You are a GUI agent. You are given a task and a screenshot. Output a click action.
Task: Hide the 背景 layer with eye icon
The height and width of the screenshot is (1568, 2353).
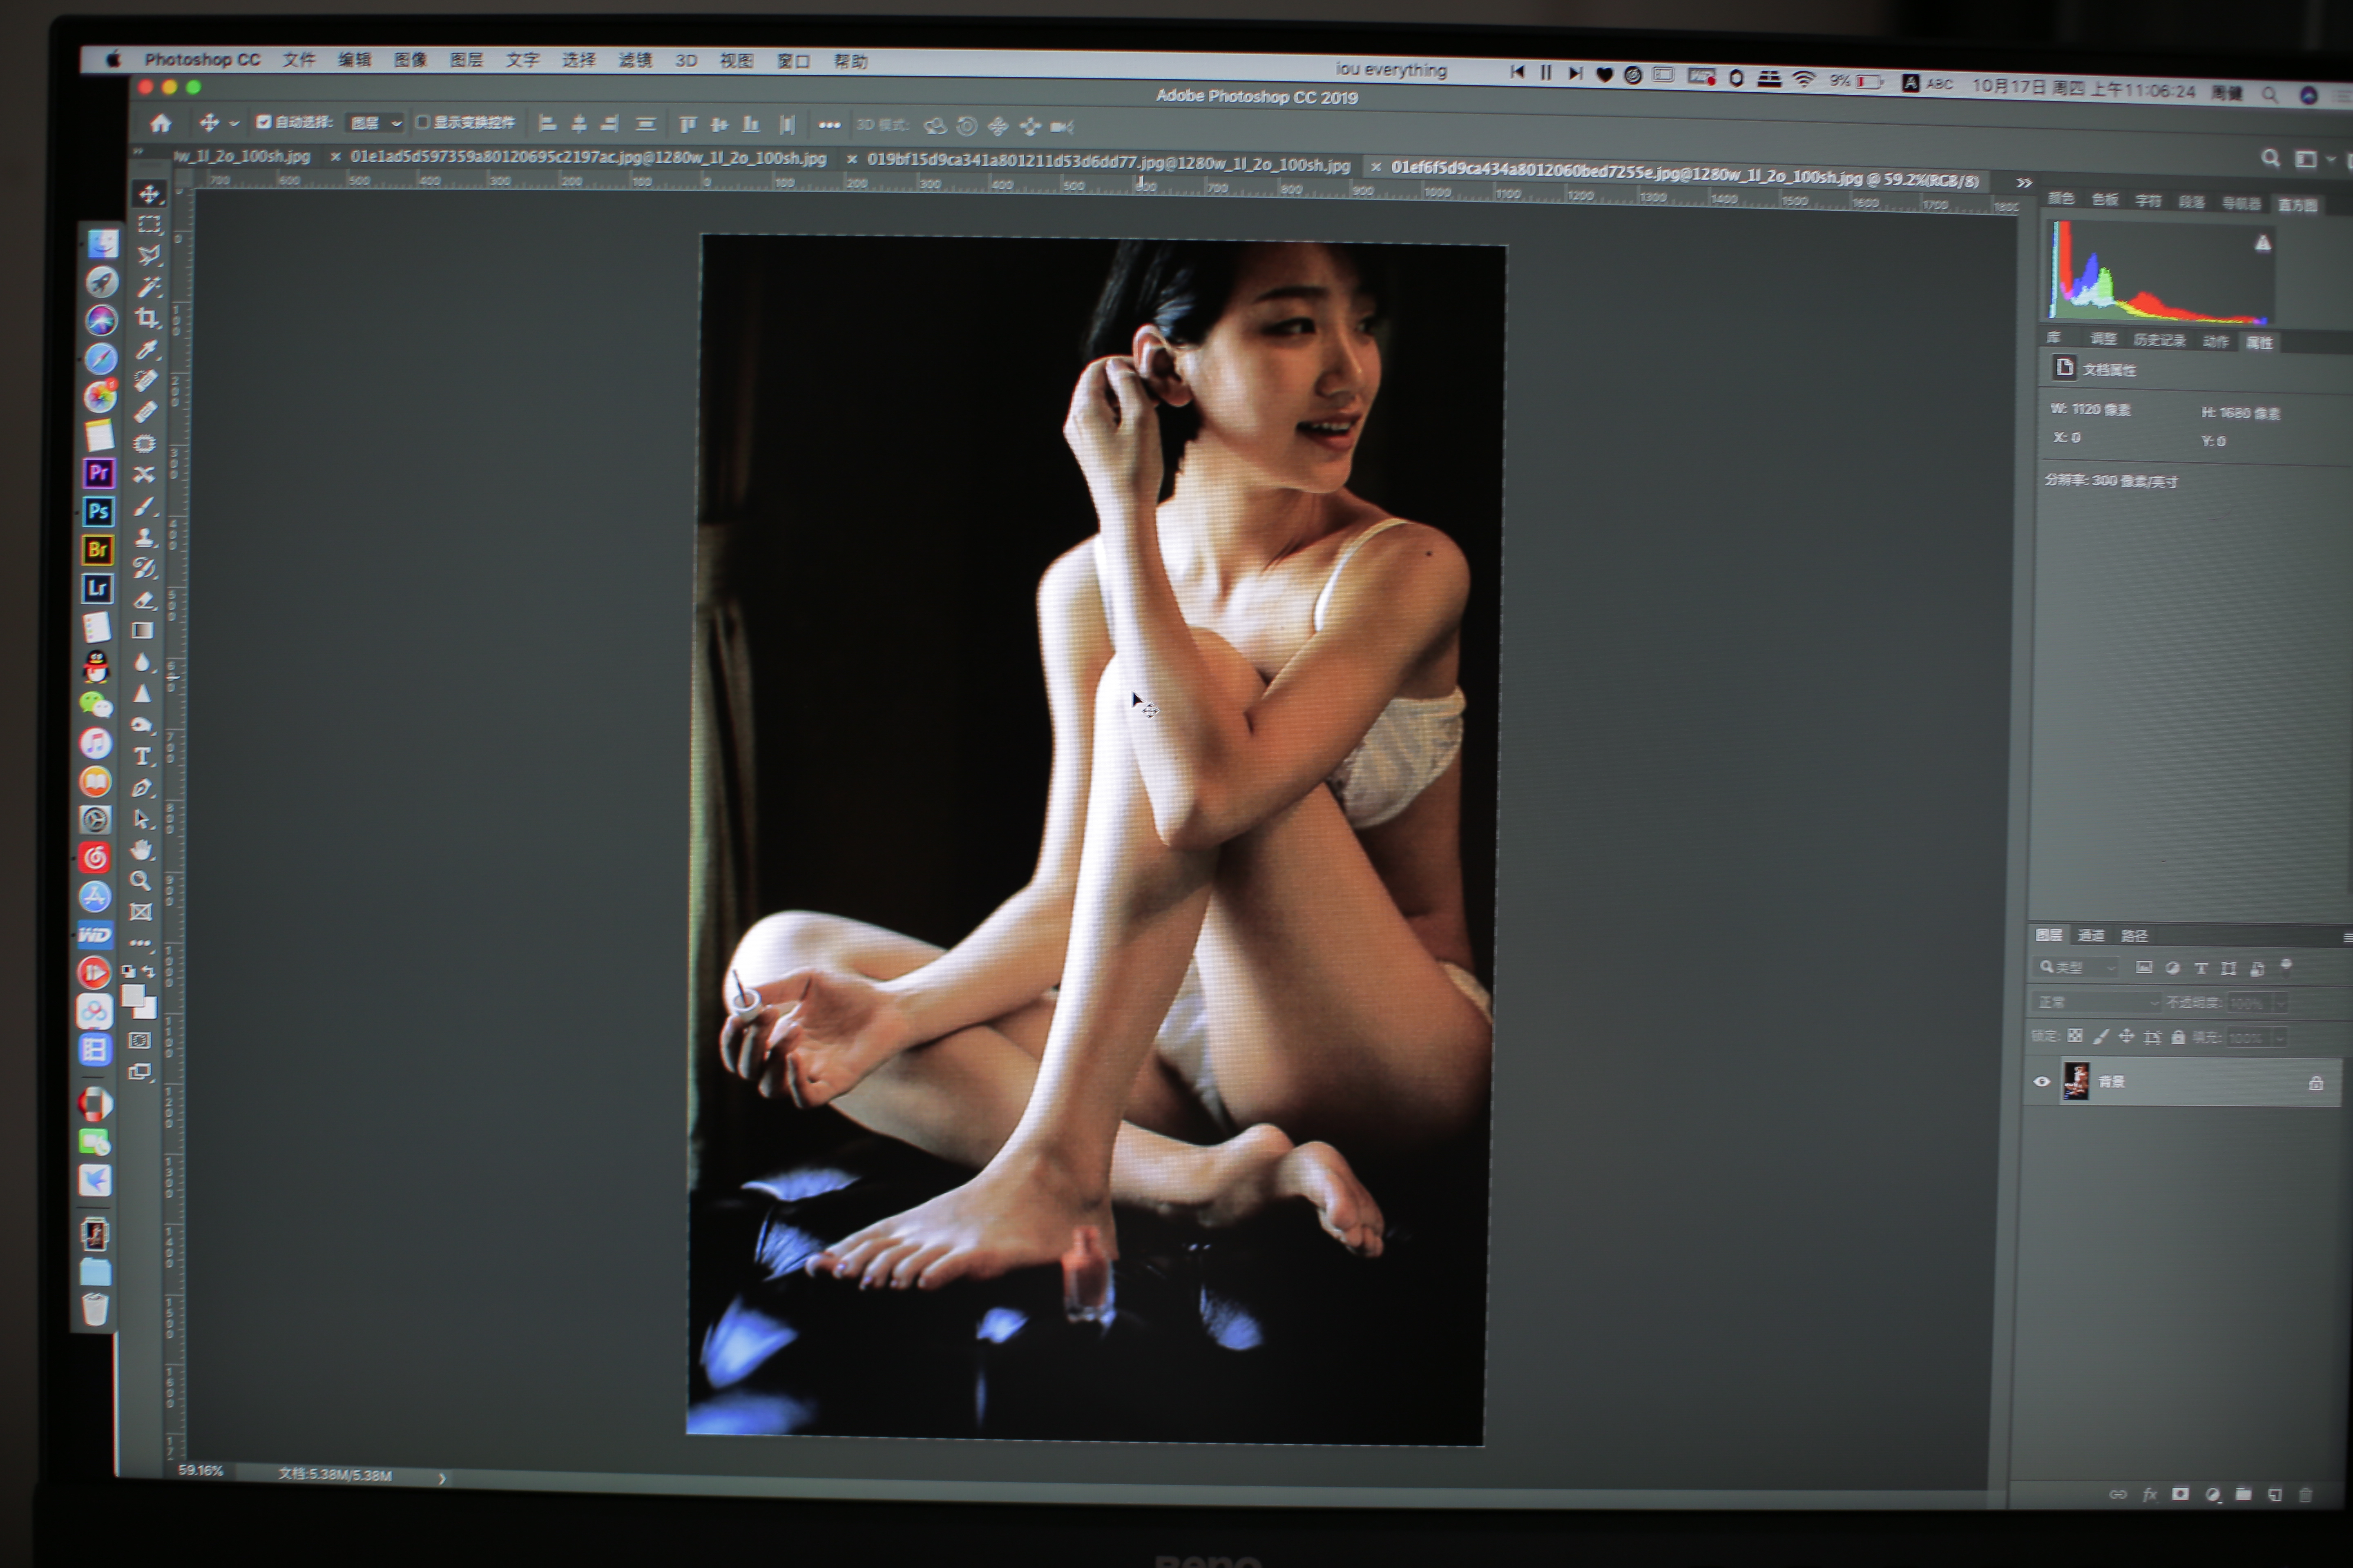point(2042,1081)
